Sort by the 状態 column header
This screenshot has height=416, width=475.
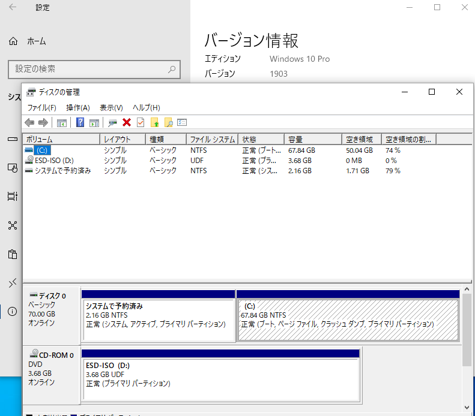coord(261,140)
